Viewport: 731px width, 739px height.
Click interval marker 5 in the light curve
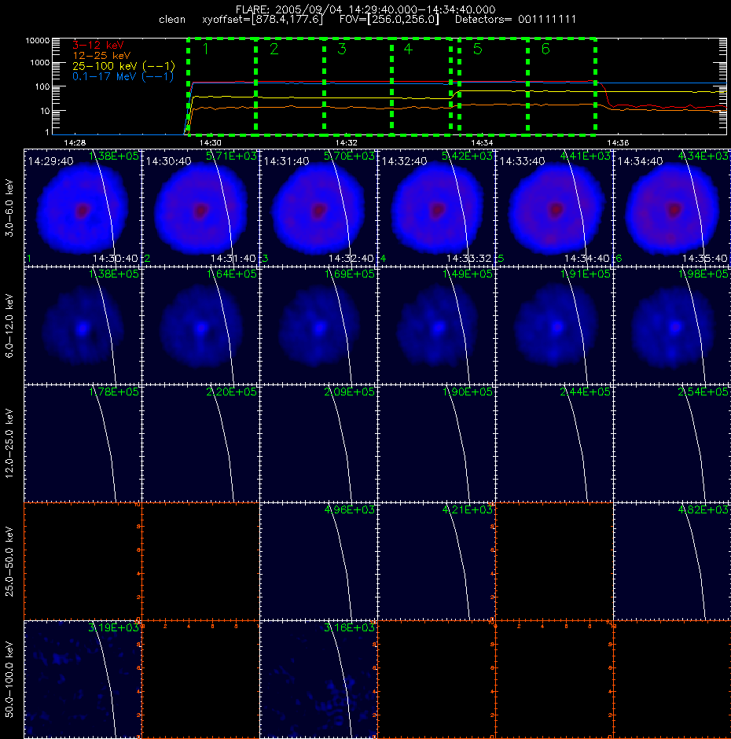[x=477, y=49]
